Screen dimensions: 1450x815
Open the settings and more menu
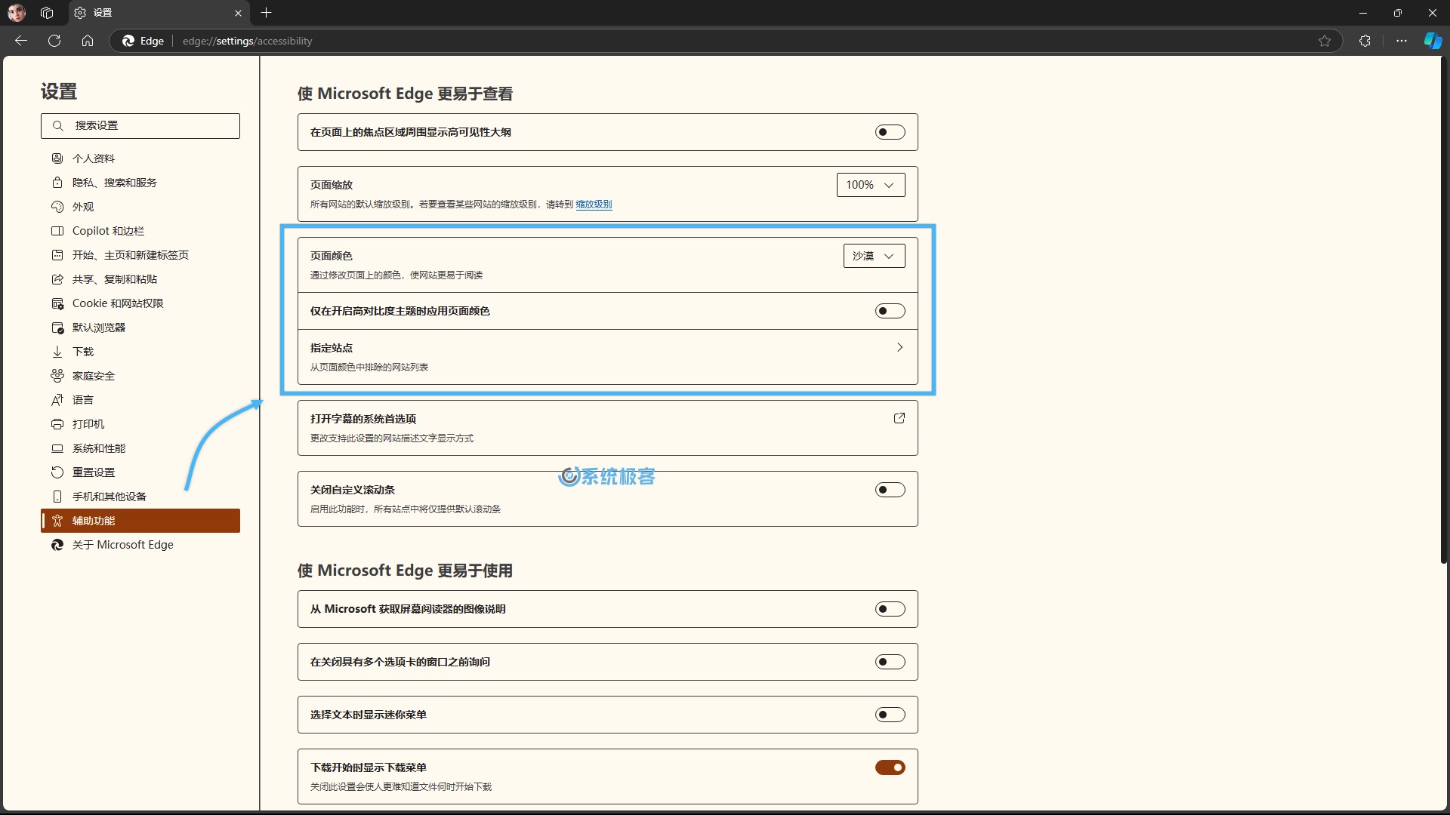(x=1402, y=41)
